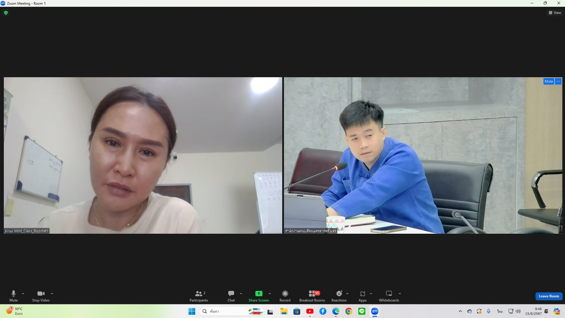Open Breakout Rooms
Screen dimensions: 565x318
[x=312, y=296]
